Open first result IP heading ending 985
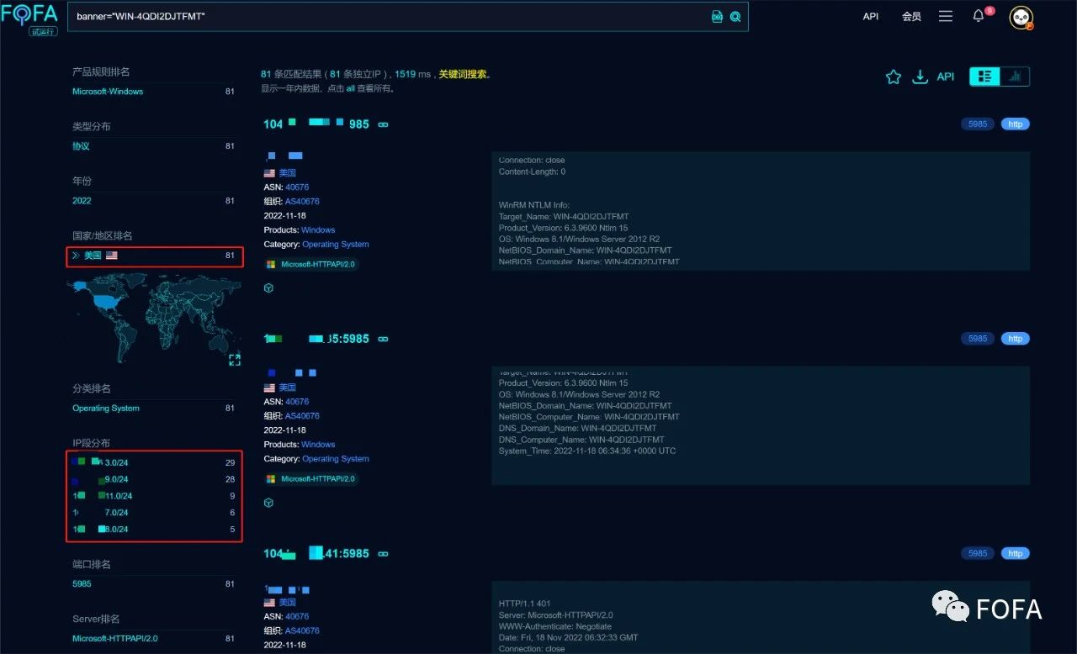The image size is (1077, 654). coord(316,124)
